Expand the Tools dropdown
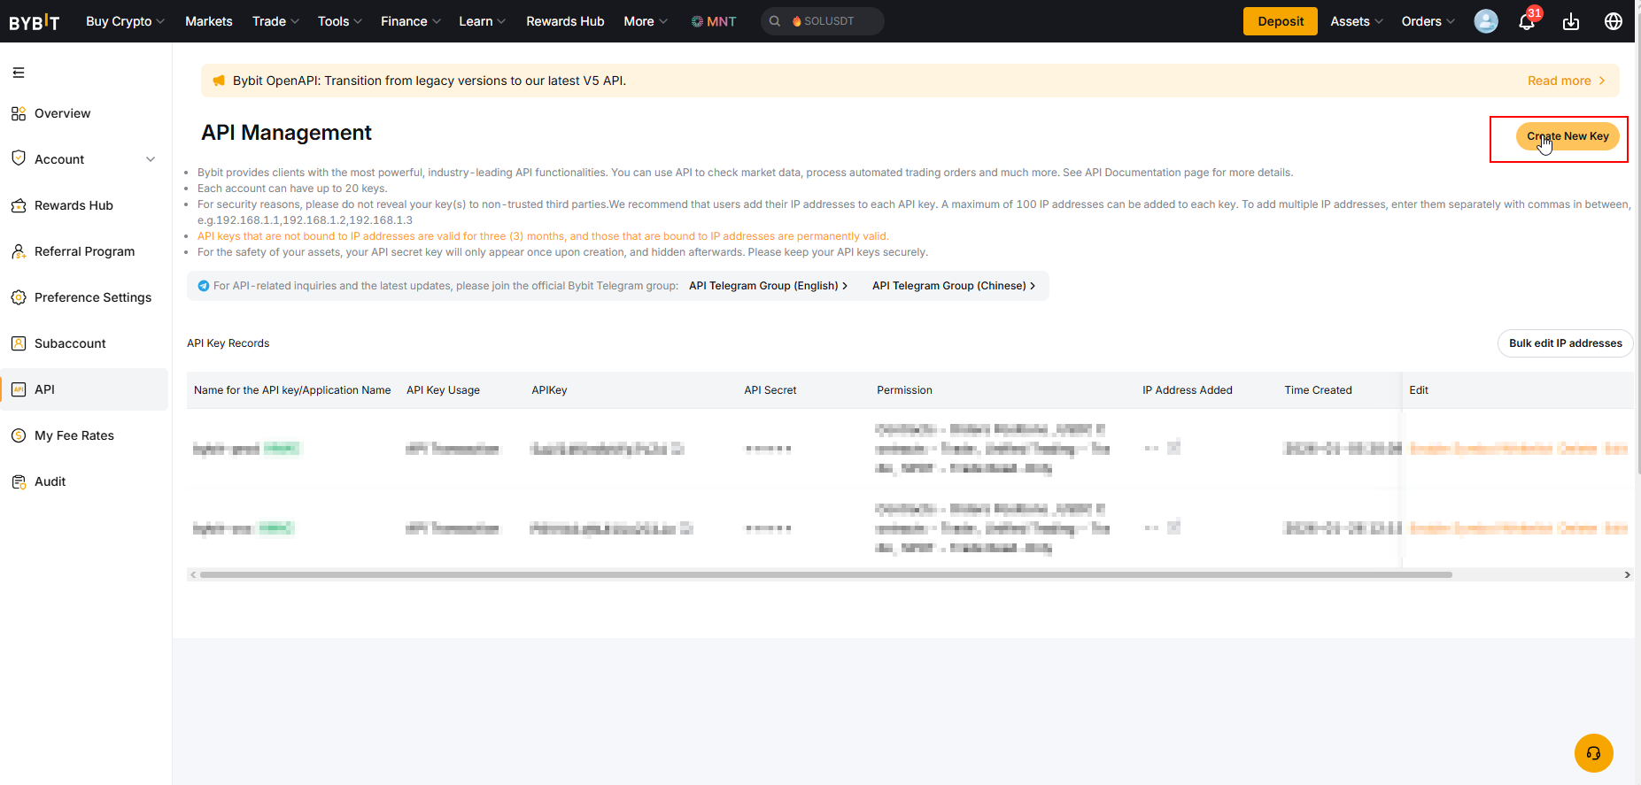This screenshot has height=785, width=1641. [x=340, y=21]
